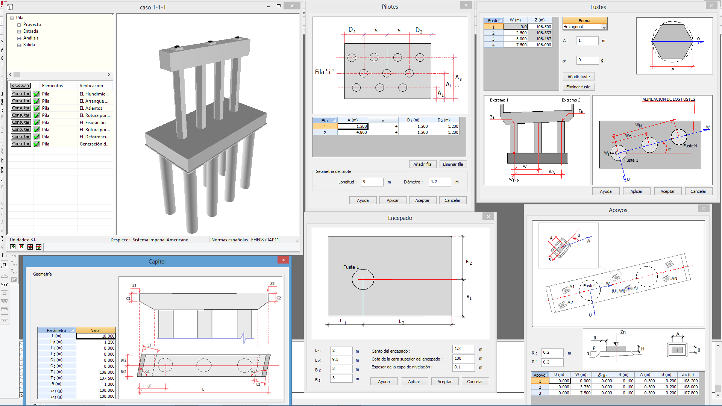Click the green check next to EL Asientos
Viewport: 722px width, 406px height.
[x=36, y=108]
